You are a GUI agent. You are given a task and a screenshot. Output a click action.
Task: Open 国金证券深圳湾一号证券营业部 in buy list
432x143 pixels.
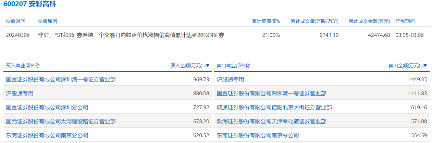pos(61,80)
